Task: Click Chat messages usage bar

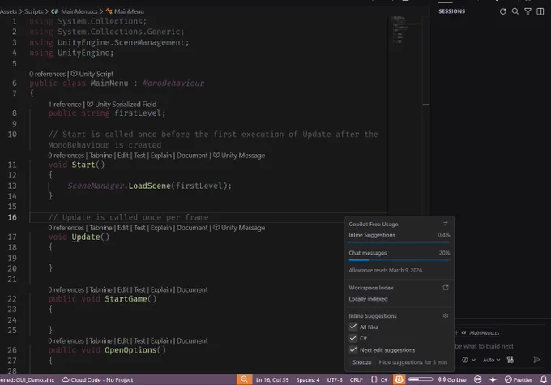Action: [x=399, y=260]
